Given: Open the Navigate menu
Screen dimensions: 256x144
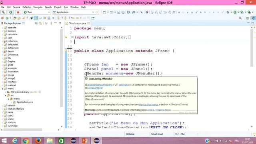Looking at the screenshot, I should coord(38,7).
